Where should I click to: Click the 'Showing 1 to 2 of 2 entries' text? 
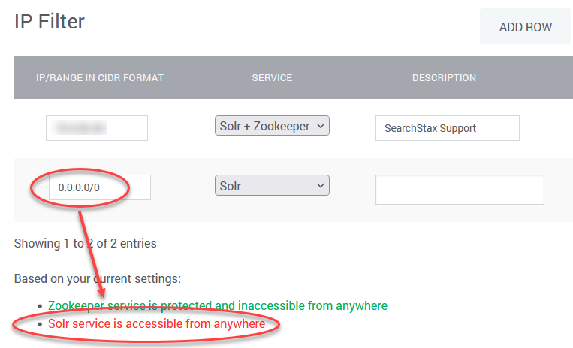point(85,243)
